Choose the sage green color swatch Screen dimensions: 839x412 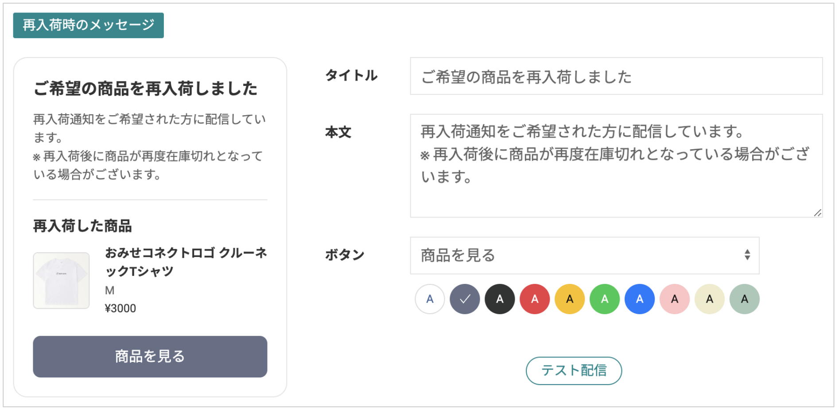pos(745,299)
